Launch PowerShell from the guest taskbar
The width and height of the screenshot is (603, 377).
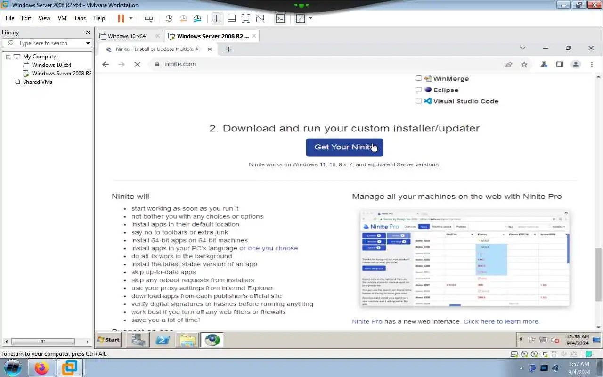pos(163,339)
